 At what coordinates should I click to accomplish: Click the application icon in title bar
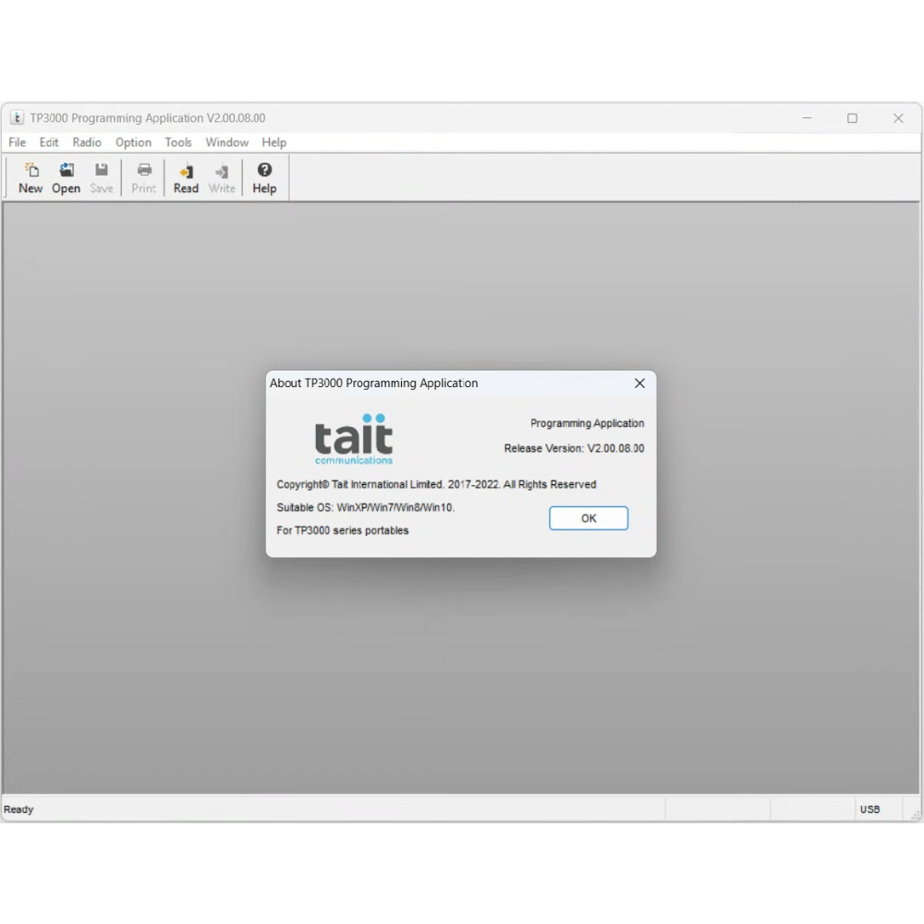click(17, 118)
